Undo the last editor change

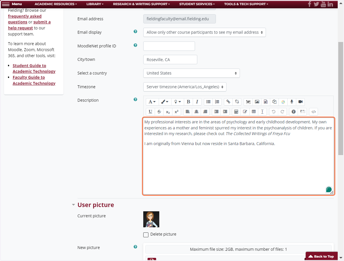[273, 112]
